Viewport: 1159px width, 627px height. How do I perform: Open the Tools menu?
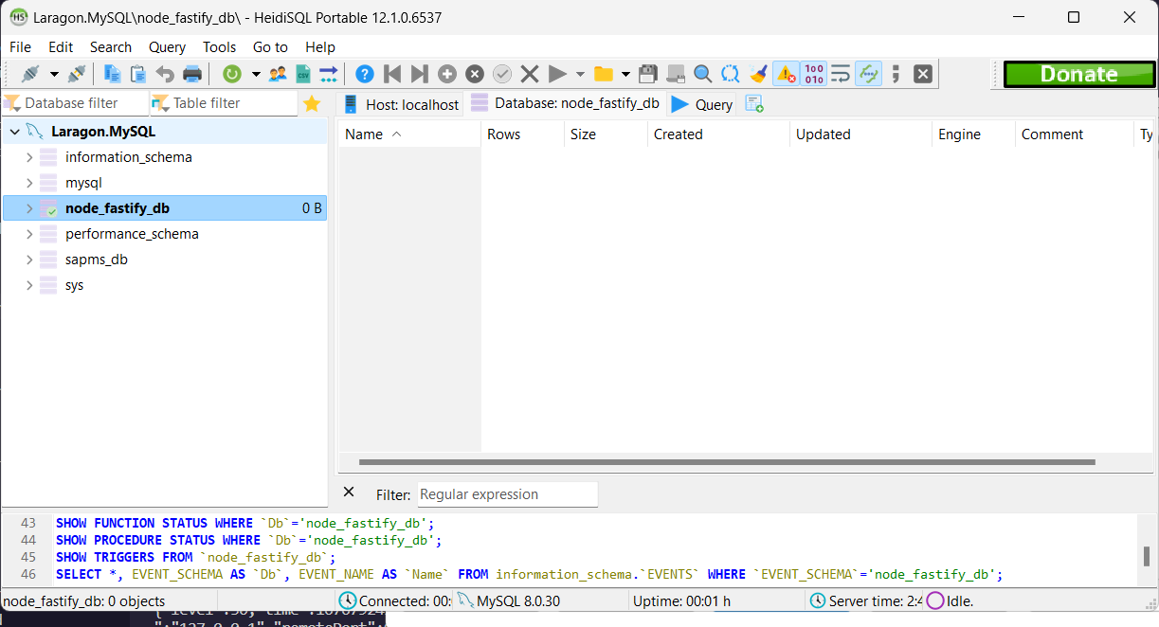pos(219,46)
